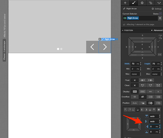163x138 pixels.
Task: Select Float none X option
Action: pos(135,80)
